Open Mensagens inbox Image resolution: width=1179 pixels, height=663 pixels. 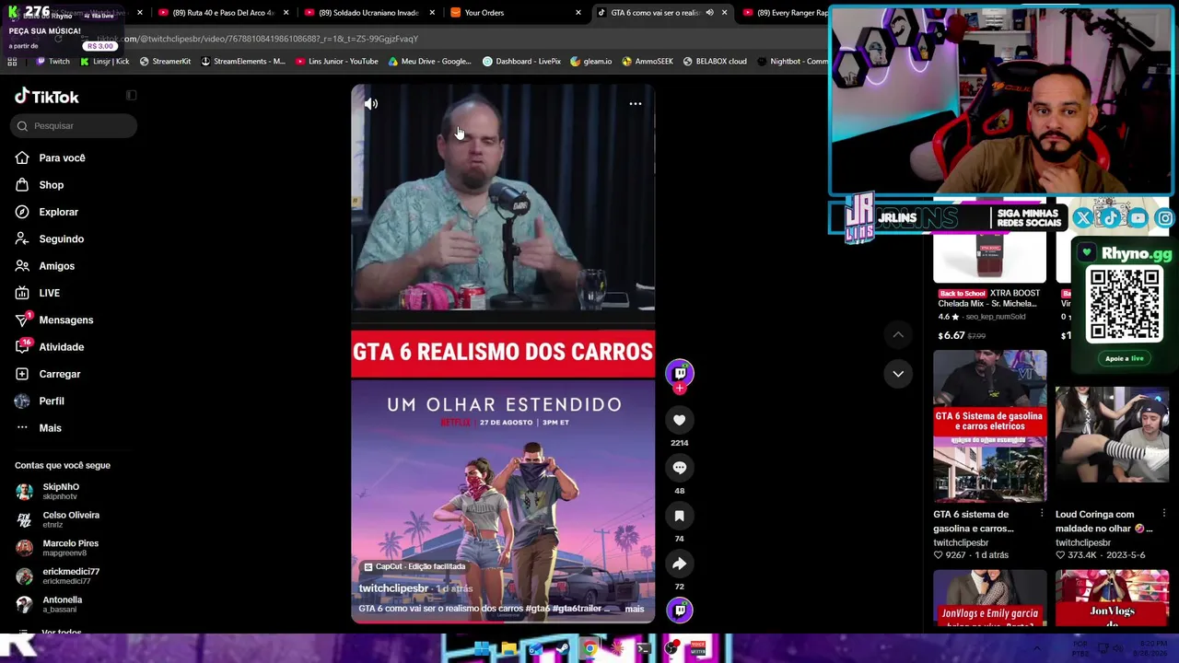54,320
